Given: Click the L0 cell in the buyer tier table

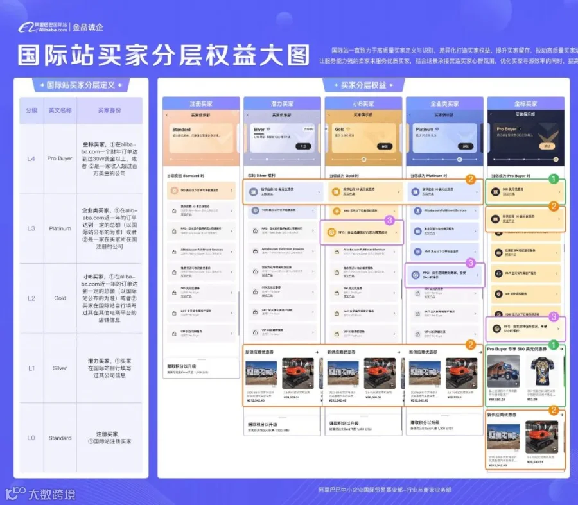Looking at the screenshot, I should 31,438.
